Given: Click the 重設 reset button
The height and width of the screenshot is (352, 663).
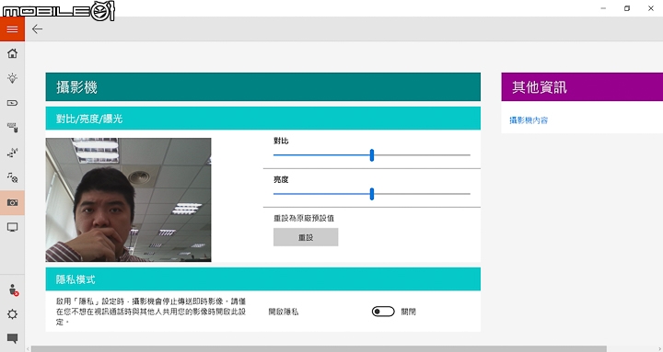Looking at the screenshot, I should (306, 237).
